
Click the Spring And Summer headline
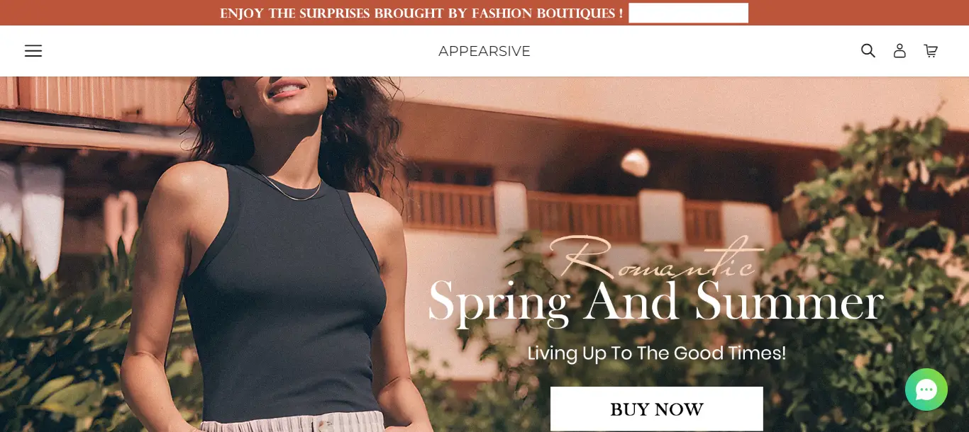pos(656,302)
